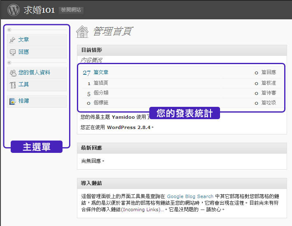Collapse the sidebar with the top arrow
Viewport: 292px width, 226px height.
tap(9, 30)
